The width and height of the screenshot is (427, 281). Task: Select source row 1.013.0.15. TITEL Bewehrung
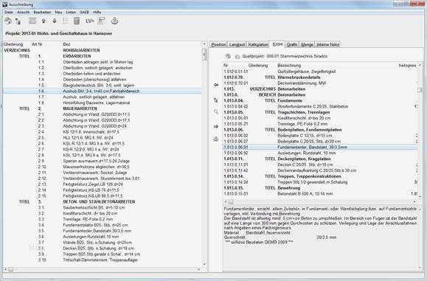pos(320,188)
